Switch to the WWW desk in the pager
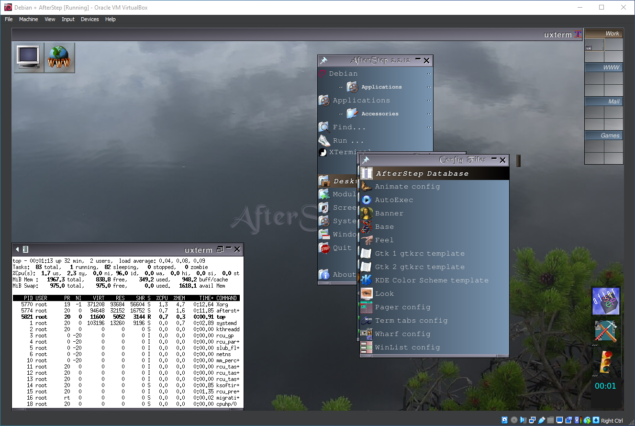The width and height of the screenshot is (635, 426). [604, 68]
